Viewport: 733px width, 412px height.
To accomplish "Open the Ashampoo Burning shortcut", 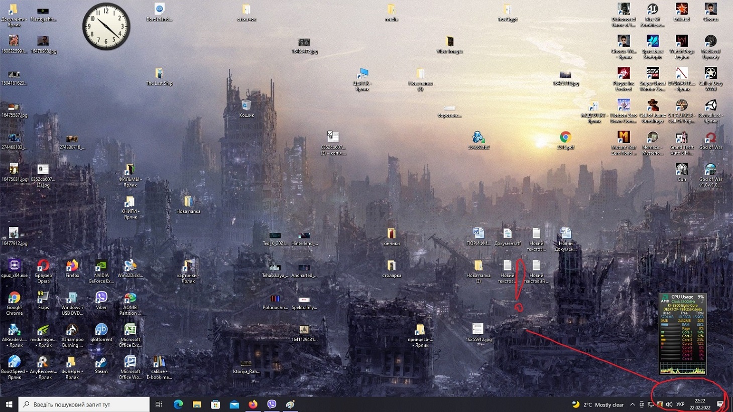I will 72,336.
